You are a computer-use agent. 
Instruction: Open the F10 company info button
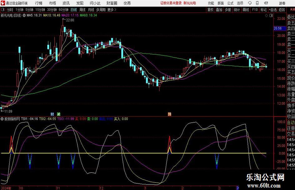(255, 10)
